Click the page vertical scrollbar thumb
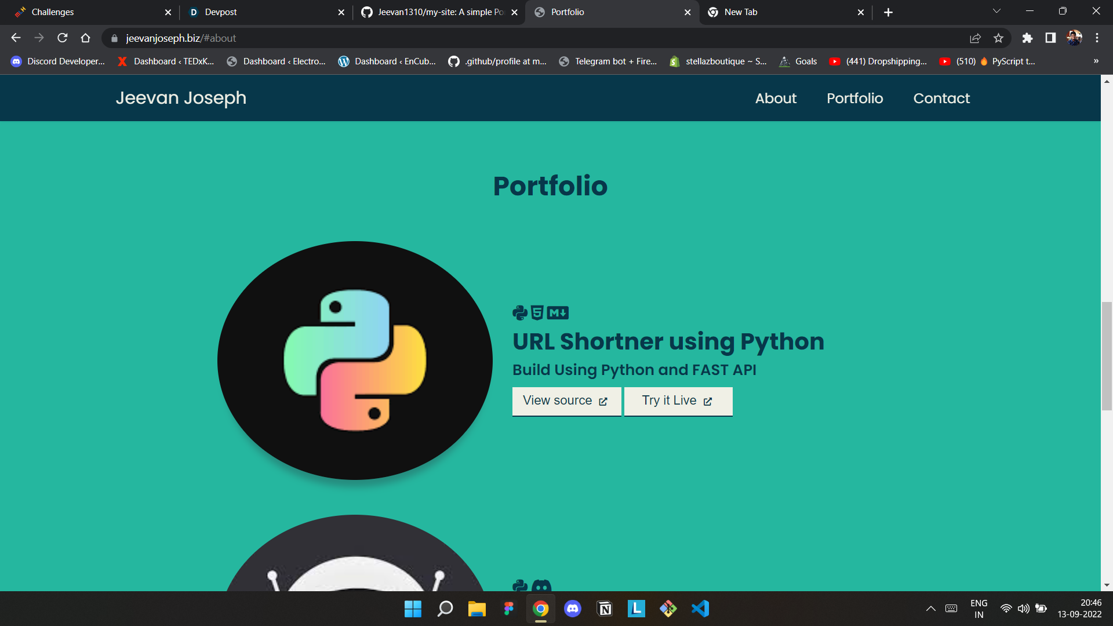This screenshot has width=1113, height=626. pos(1107,356)
